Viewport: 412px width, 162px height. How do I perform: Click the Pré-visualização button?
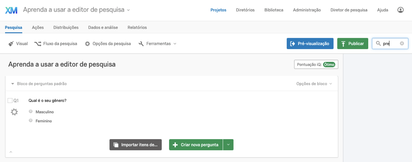tap(310, 44)
